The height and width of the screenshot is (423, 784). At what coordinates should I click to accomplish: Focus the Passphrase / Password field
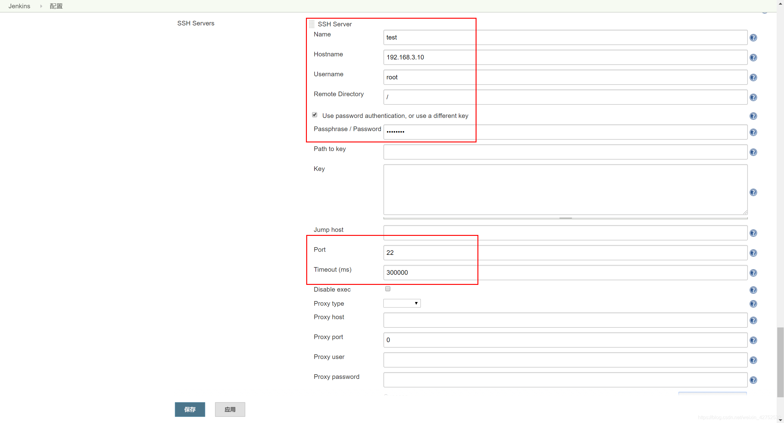point(565,132)
